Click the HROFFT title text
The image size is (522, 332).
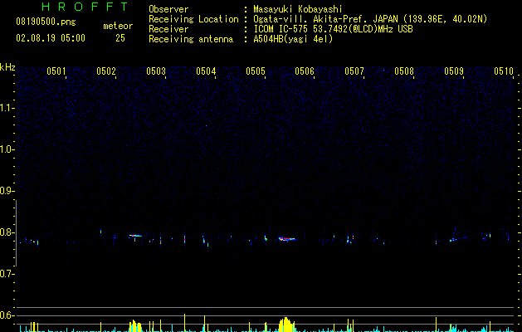pyautogui.click(x=85, y=7)
